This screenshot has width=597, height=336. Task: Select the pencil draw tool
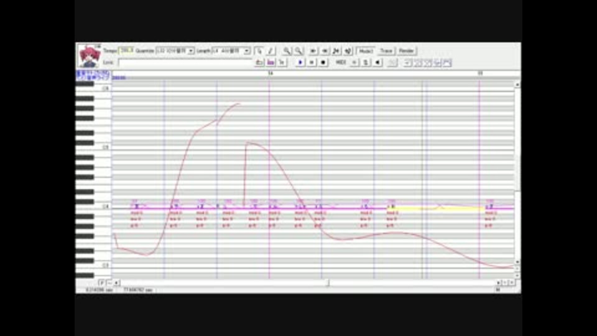coord(271,50)
